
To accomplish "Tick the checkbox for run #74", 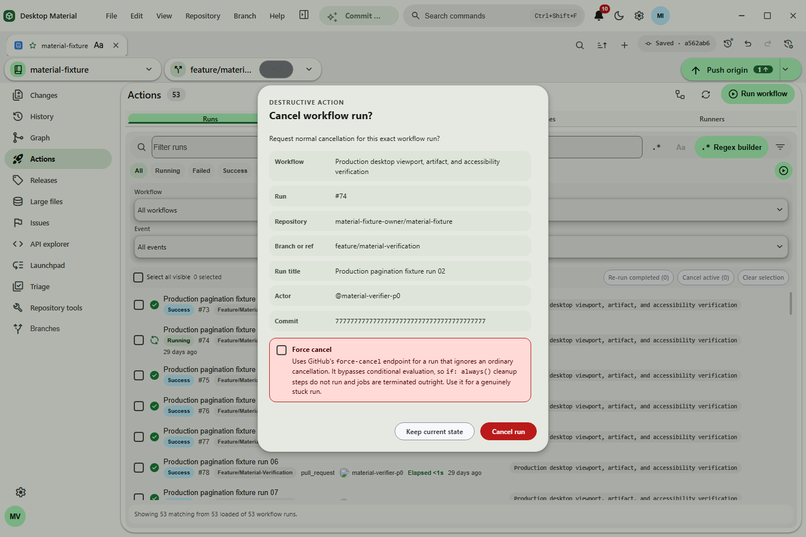I will click(139, 340).
